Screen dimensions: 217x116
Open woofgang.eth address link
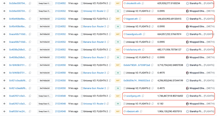point(133,96)
